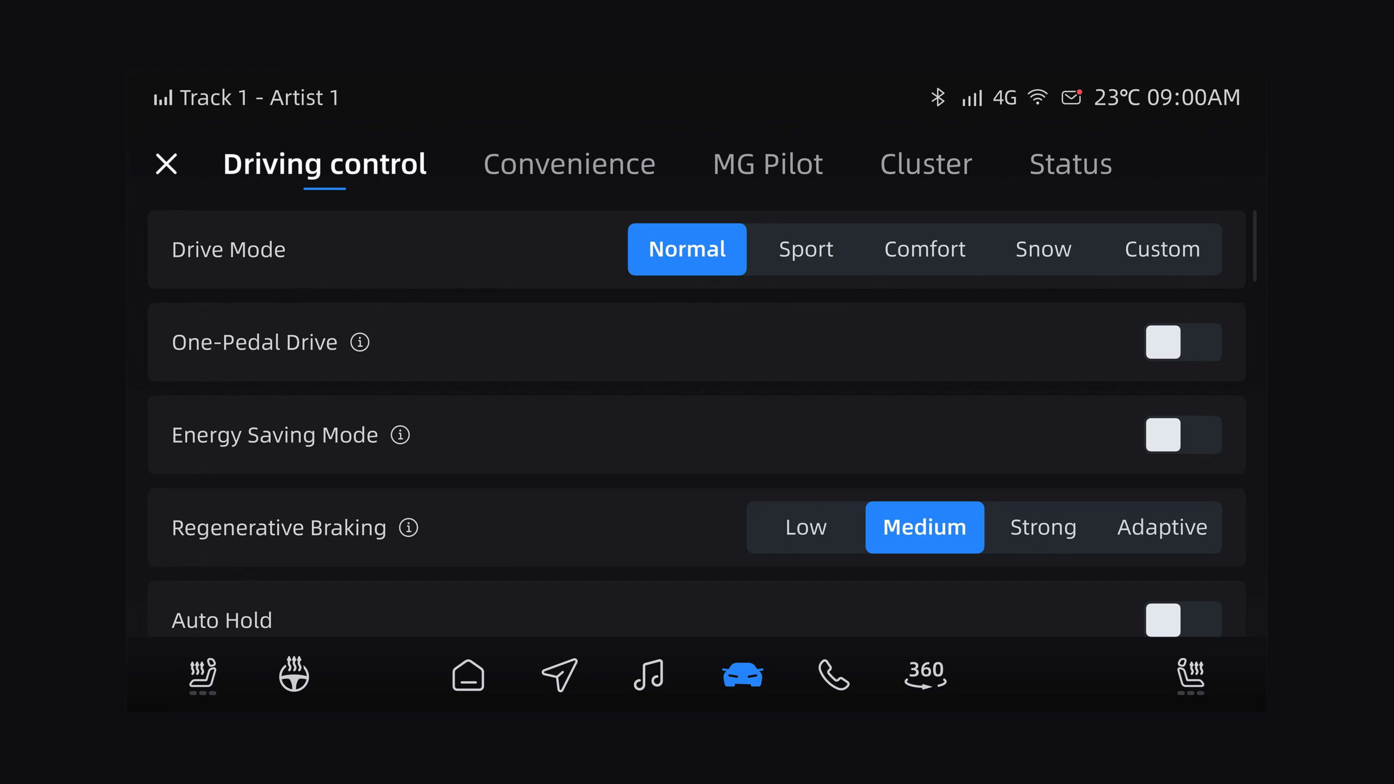Image resolution: width=1394 pixels, height=784 pixels.
Task: Open passenger seat heating control
Action: (1190, 676)
